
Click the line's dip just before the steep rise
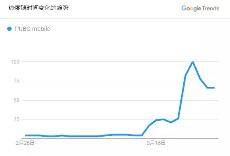(171, 122)
